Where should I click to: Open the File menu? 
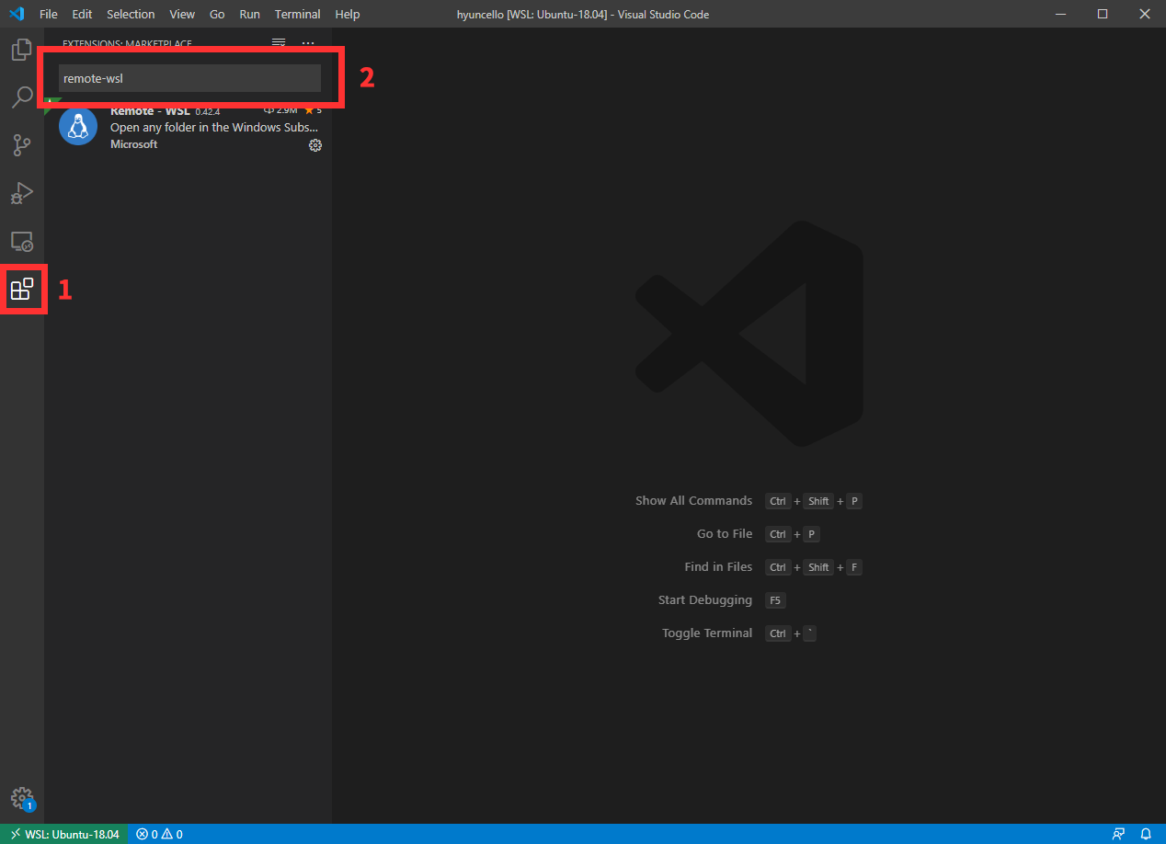tap(49, 14)
